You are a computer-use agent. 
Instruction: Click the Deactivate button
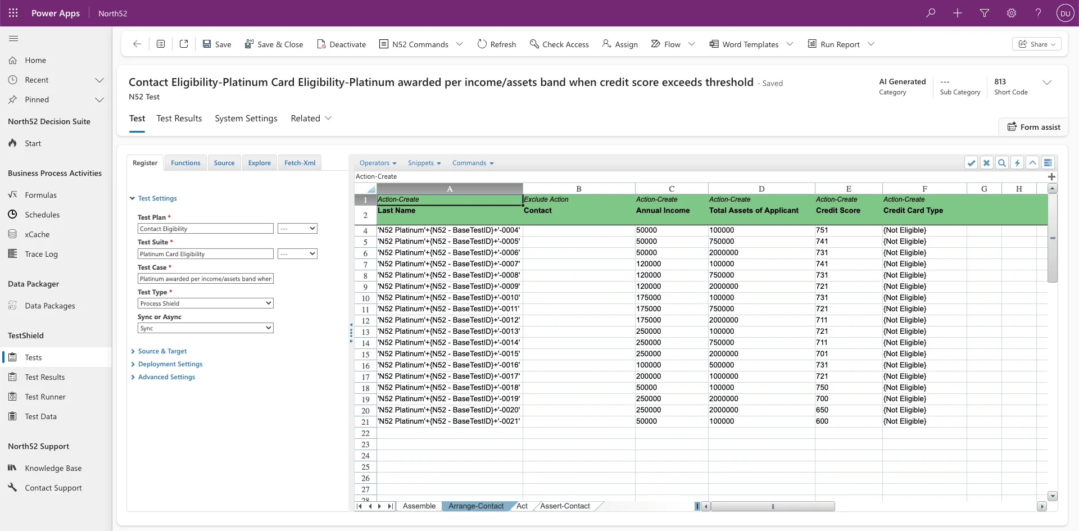(x=342, y=44)
